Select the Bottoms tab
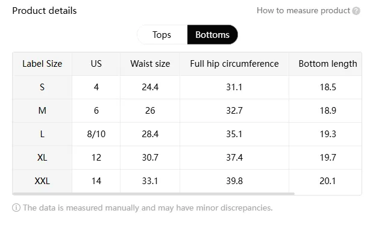The height and width of the screenshot is (225, 370). click(212, 35)
